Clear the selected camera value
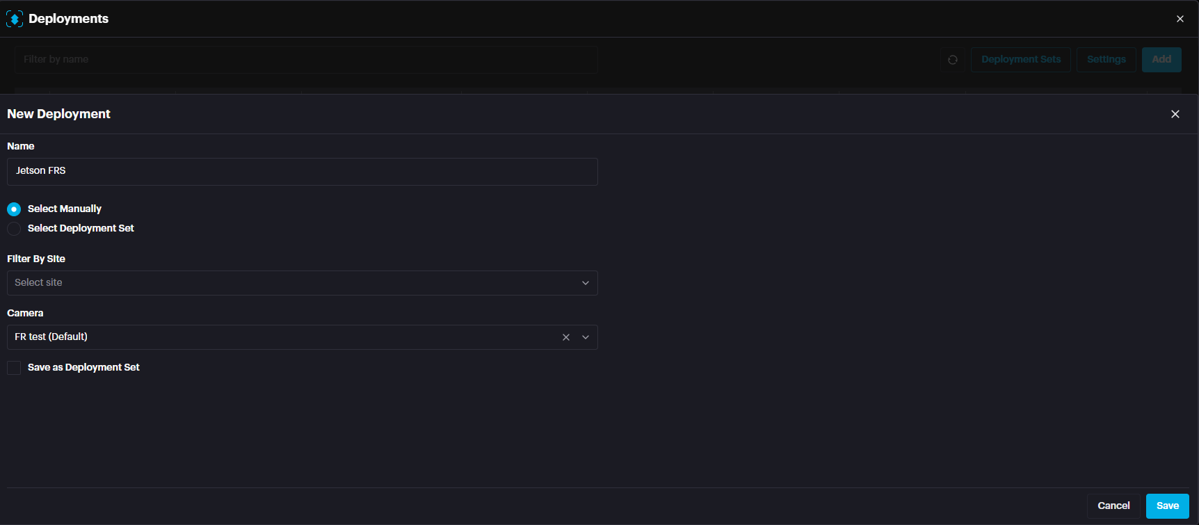Screen dimensions: 1199x525 tap(566, 337)
